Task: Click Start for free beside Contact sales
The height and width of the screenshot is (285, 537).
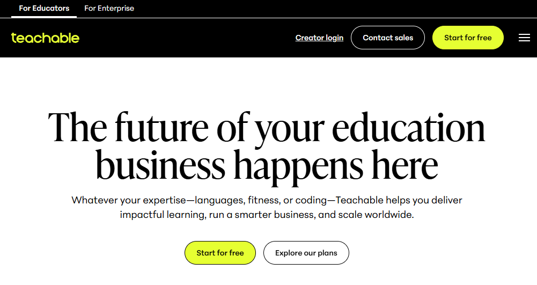Action: (468, 38)
